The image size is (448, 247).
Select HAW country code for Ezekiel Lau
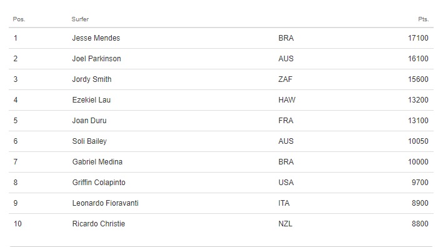(x=287, y=100)
